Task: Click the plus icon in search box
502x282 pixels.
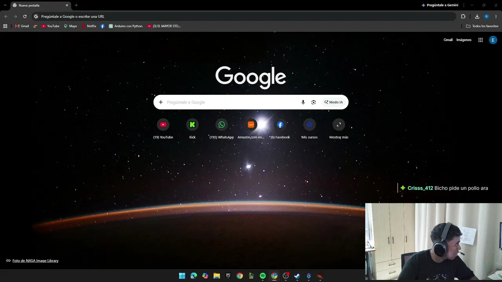Action: click(161, 102)
